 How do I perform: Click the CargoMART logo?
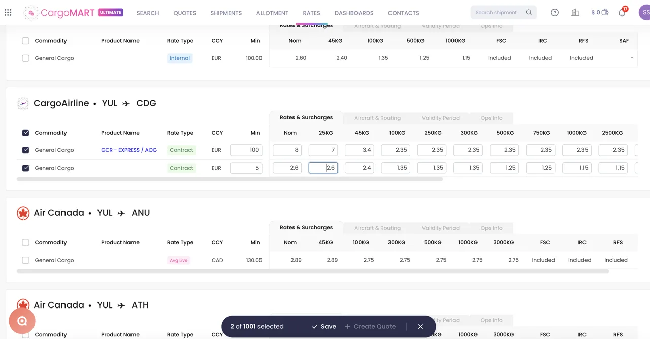(60, 13)
